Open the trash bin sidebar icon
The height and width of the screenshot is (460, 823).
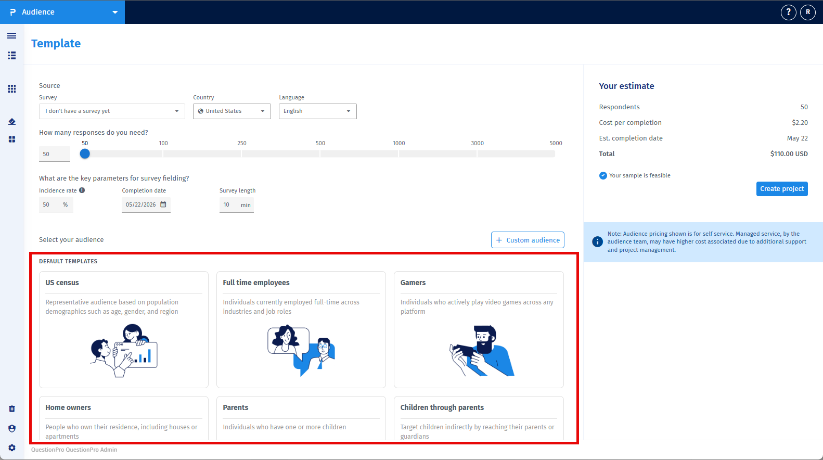(12, 409)
